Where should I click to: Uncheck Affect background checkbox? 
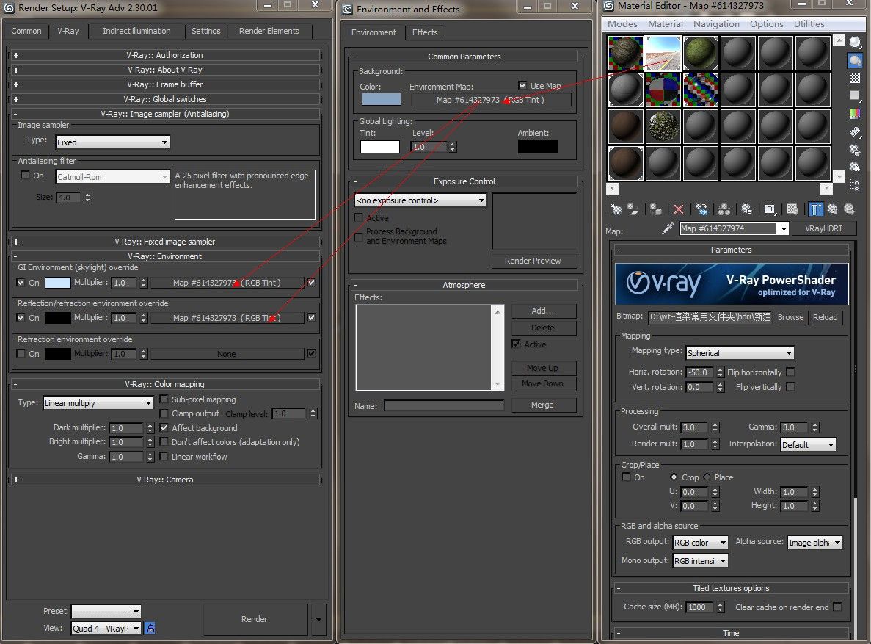164,427
